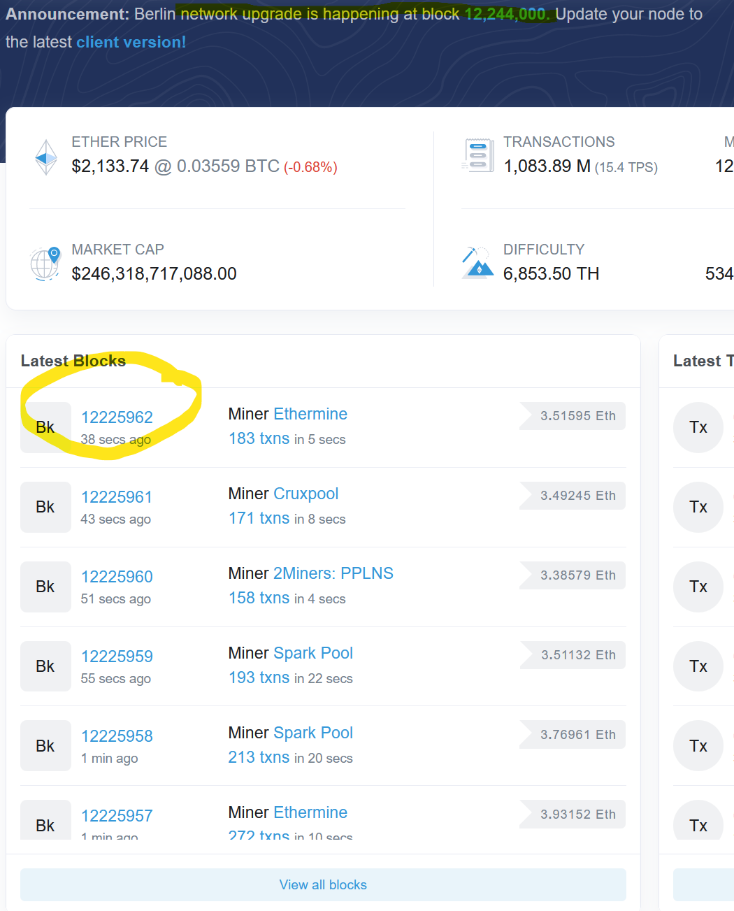Viewport: 734px width, 911px height.
Task: Click the 0.03559 BTC price text
Action: coord(228,166)
